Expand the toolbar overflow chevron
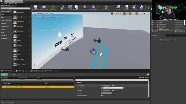 (149, 8)
